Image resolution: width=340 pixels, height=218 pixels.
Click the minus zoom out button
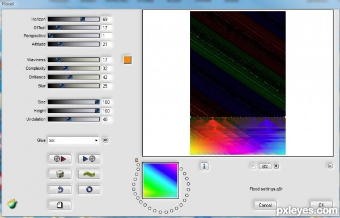coord(253,166)
